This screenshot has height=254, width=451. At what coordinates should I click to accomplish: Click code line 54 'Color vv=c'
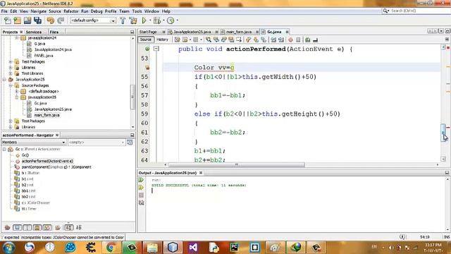click(x=214, y=68)
